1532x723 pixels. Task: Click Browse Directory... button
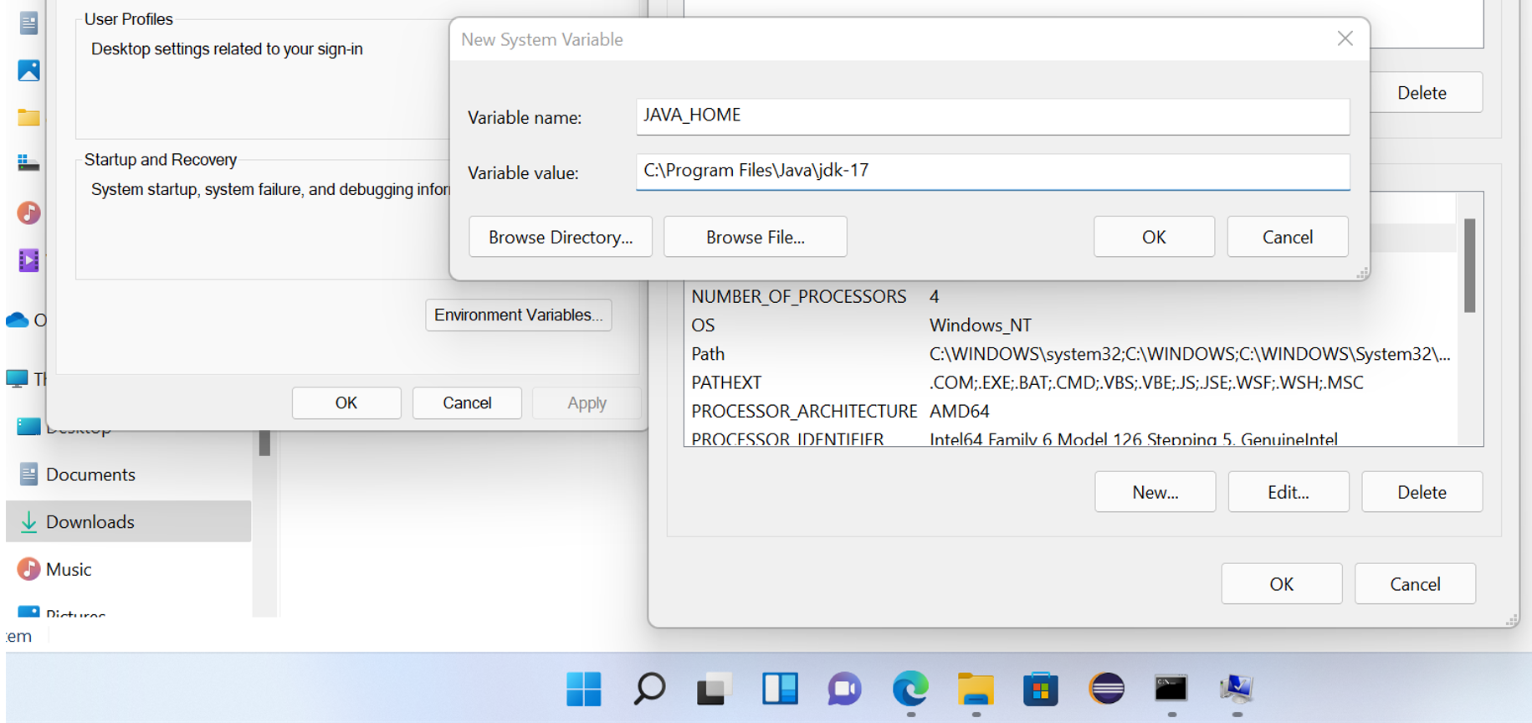click(x=560, y=237)
